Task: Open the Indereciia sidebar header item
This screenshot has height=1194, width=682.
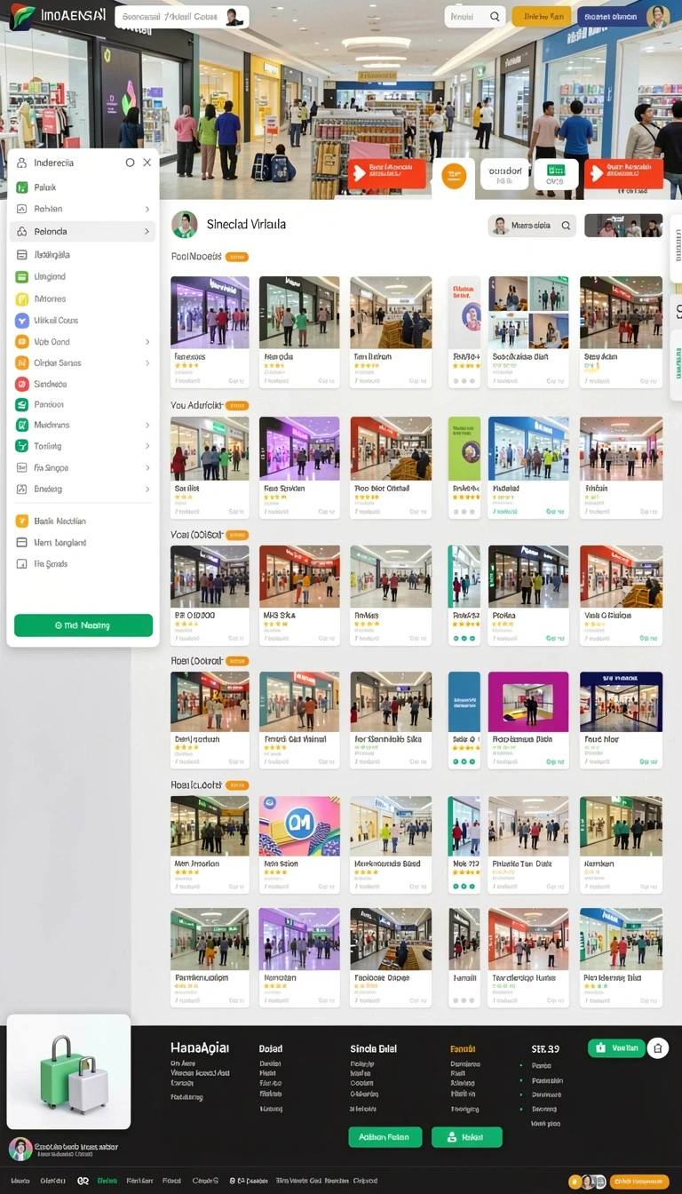Action: click(x=53, y=163)
